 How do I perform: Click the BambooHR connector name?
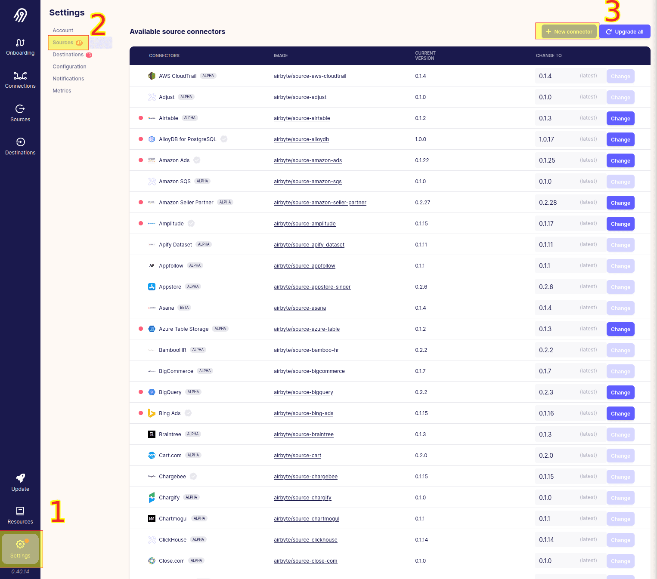(x=172, y=350)
